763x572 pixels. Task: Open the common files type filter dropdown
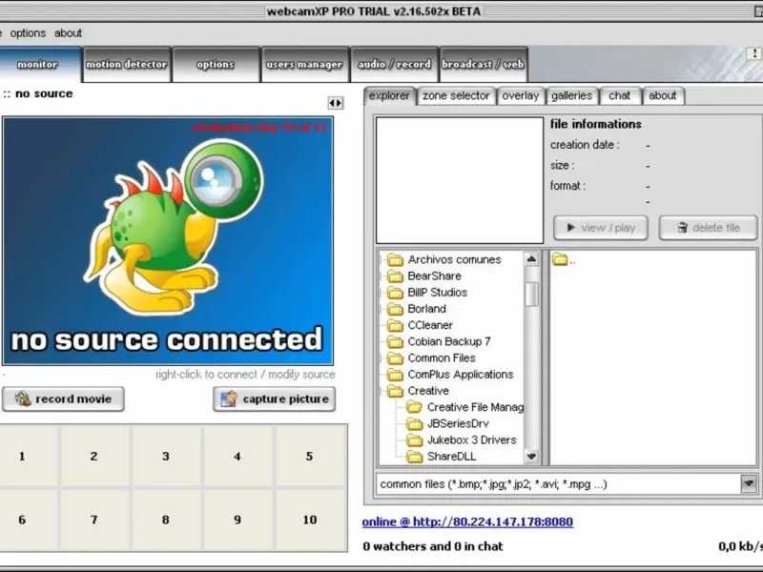point(749,483)
